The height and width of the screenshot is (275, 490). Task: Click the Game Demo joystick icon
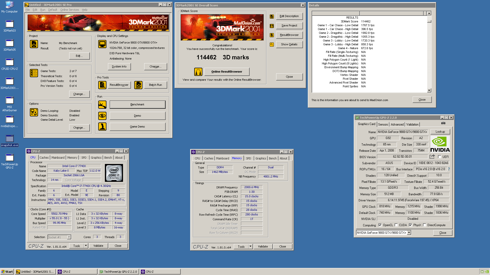102,127
